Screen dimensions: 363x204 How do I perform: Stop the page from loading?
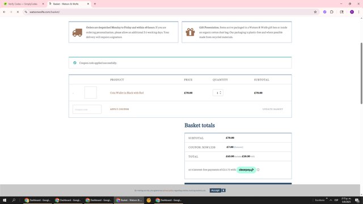[18, 12]
